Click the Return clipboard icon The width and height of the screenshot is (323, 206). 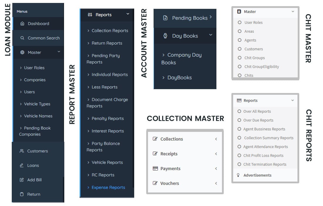click(22, 194)
